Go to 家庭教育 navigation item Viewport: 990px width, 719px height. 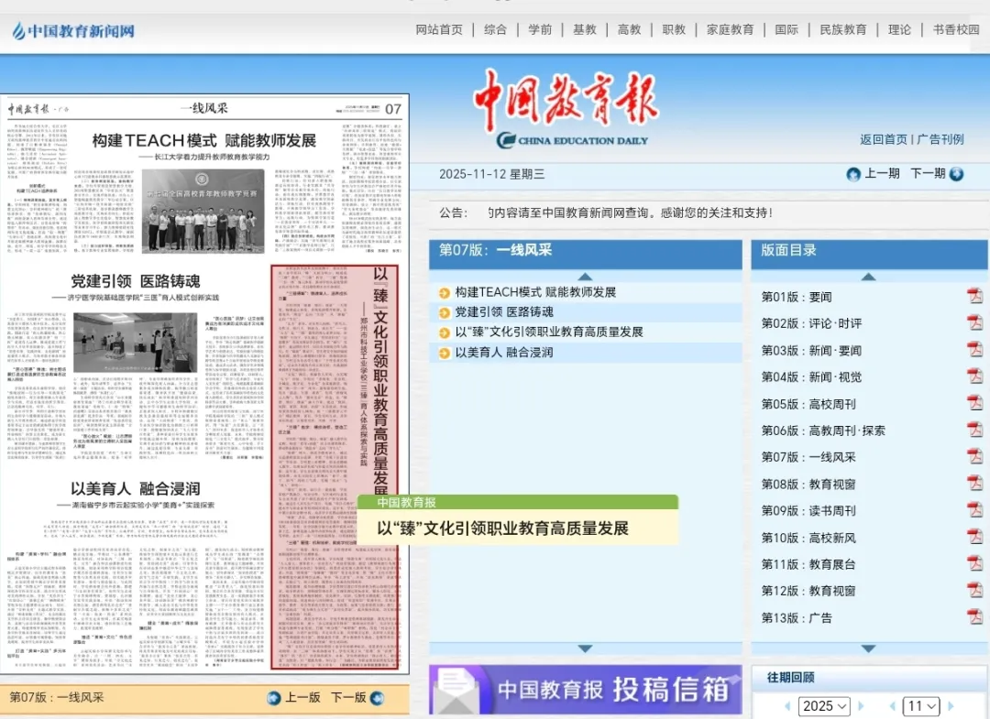click(730, 29)
